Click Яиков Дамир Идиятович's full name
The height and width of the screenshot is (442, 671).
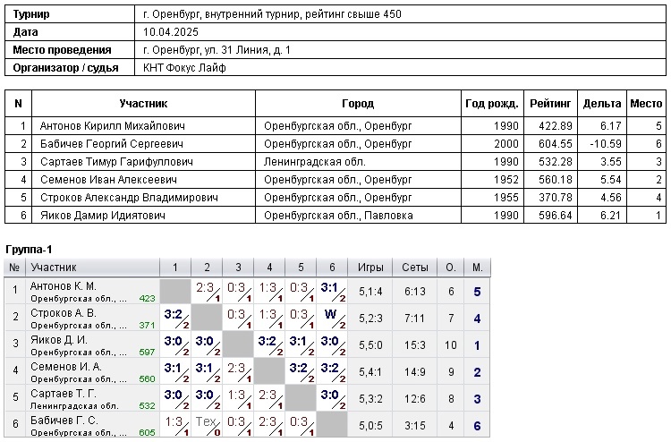click(x=102, y=216)
